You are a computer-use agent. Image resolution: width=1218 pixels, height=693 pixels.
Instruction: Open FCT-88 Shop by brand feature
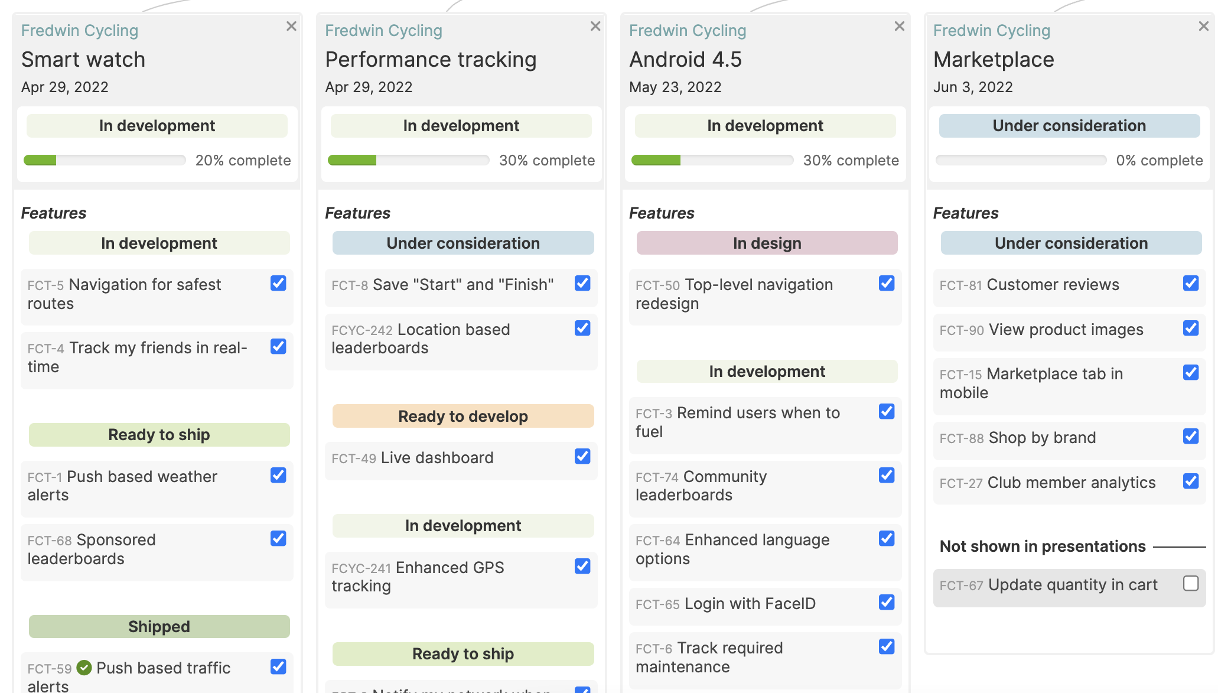(1042, 438)
